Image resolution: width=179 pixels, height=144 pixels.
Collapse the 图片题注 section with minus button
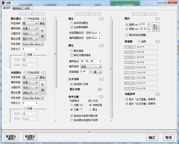click(43, 18)
